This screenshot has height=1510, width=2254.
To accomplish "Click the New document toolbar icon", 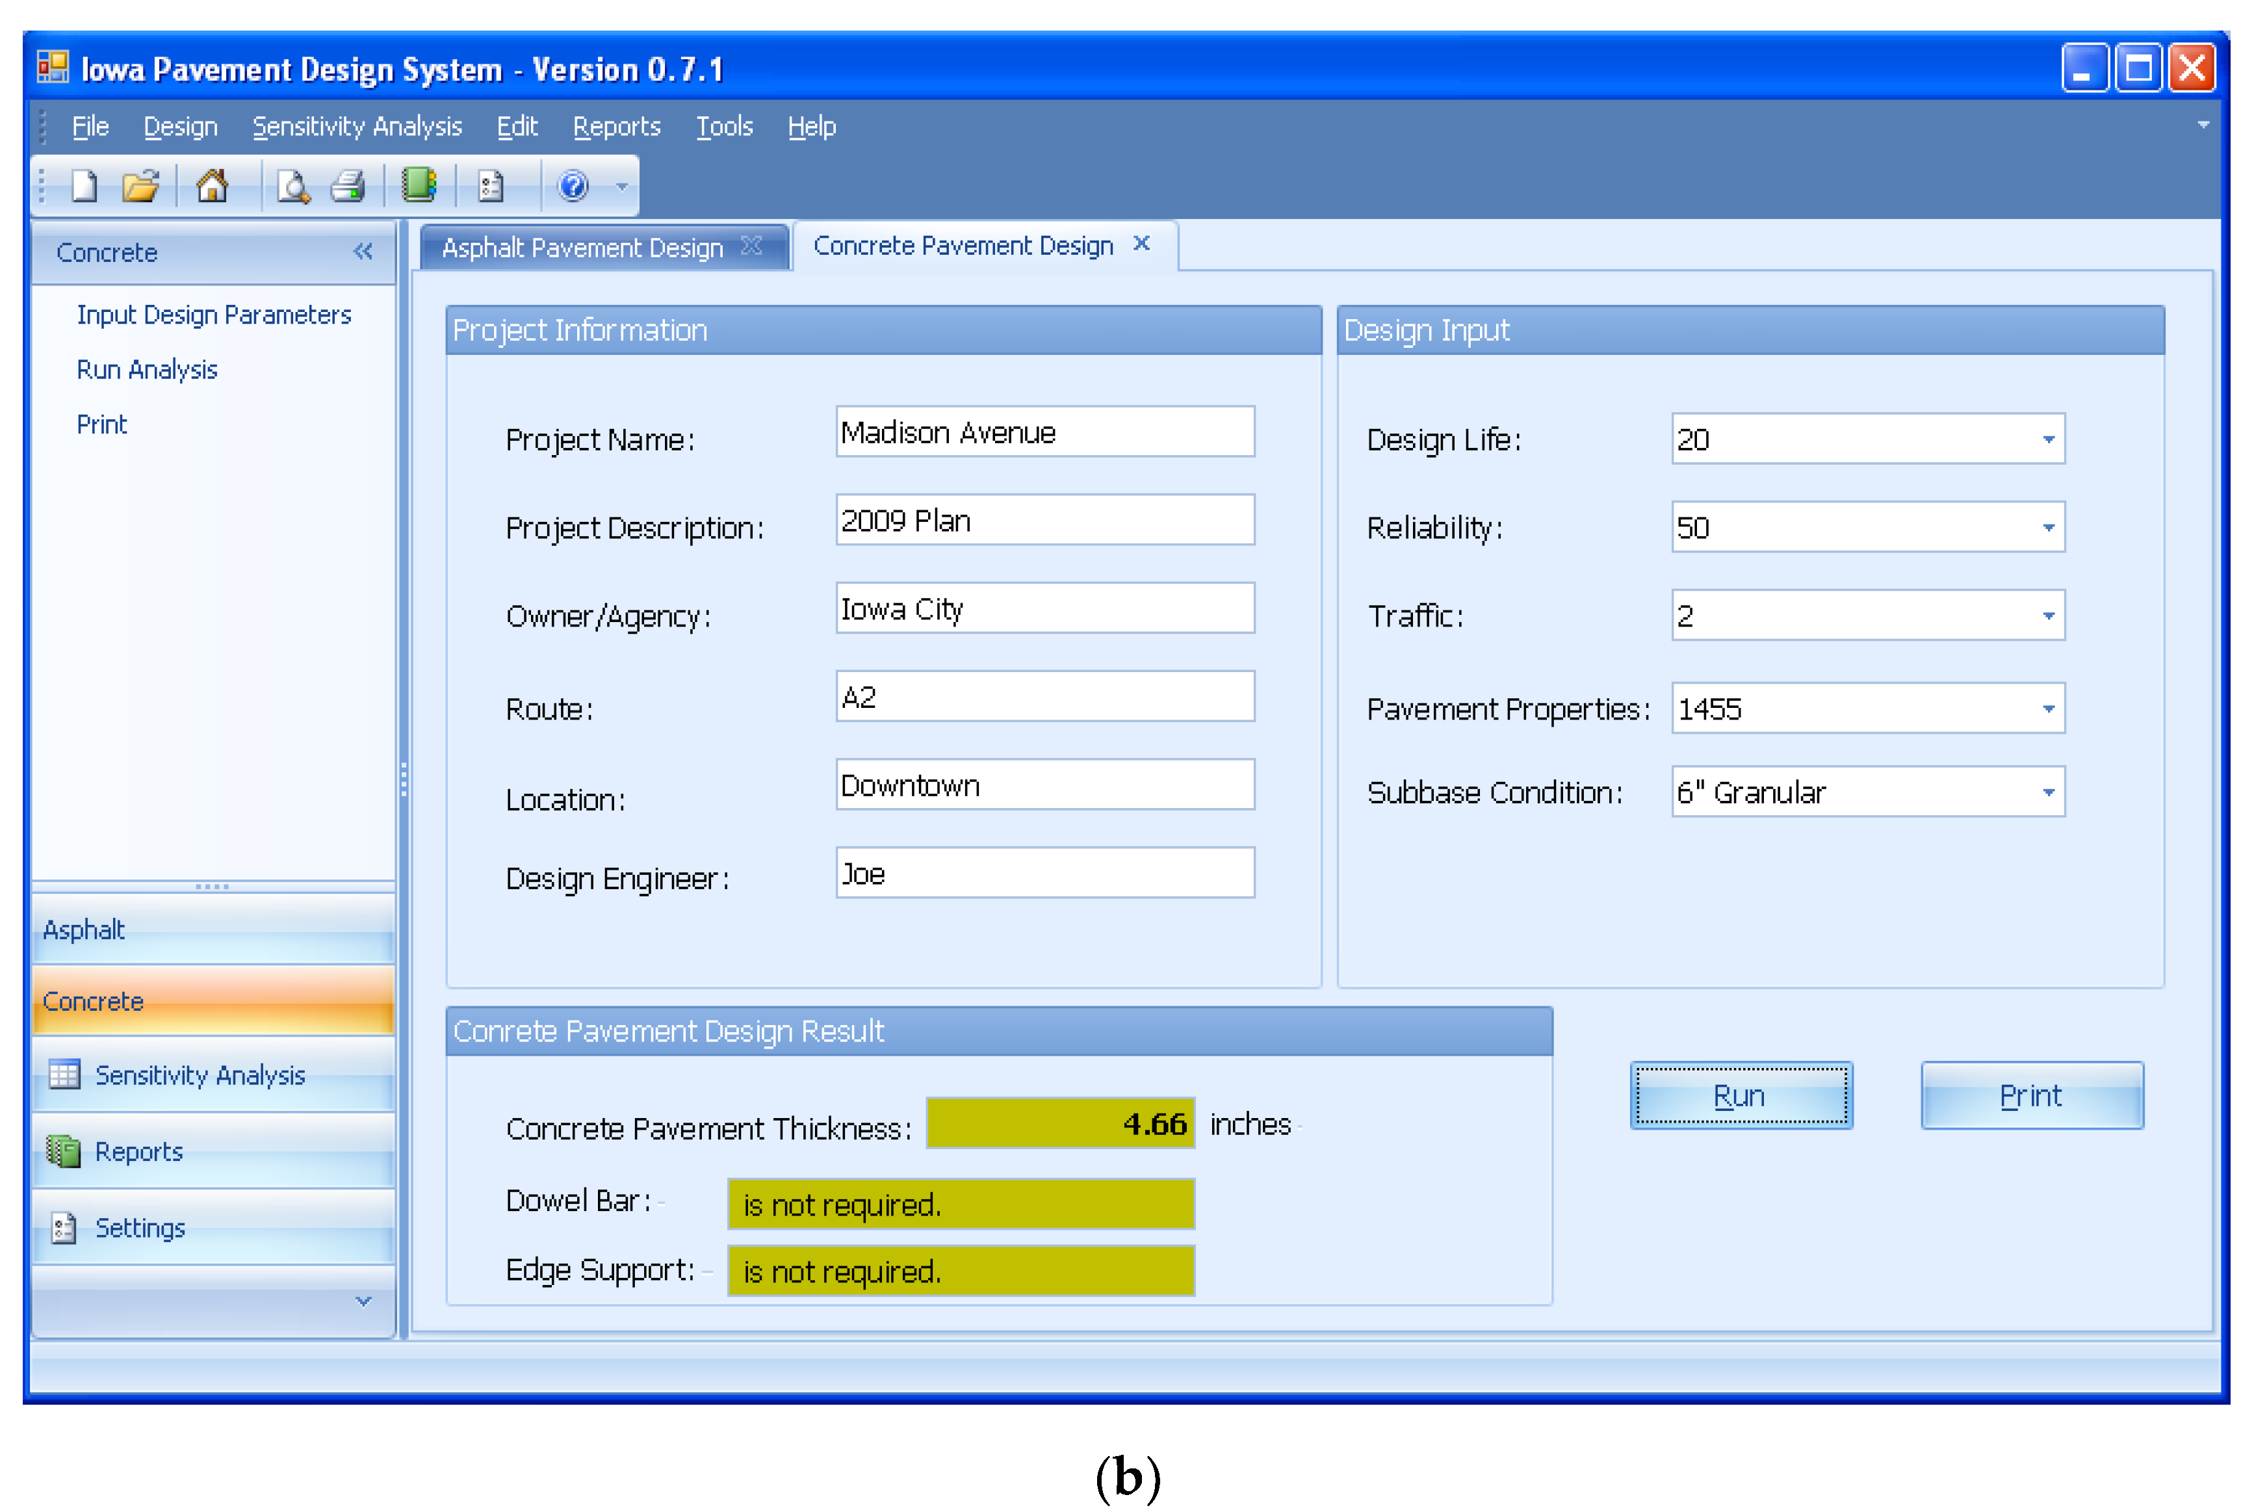I will tap(84, 186).
